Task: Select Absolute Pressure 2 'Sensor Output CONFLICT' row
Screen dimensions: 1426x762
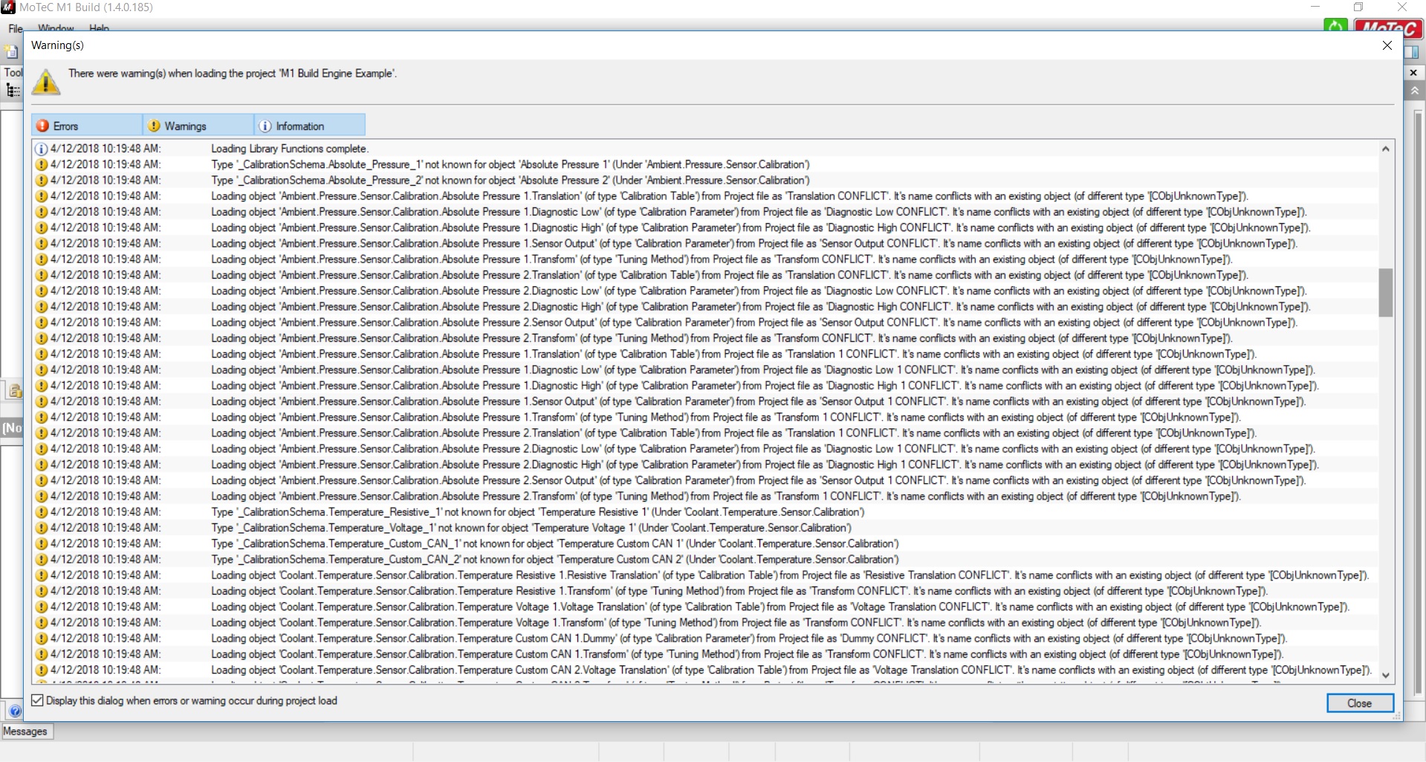Action: click(706, 323)
